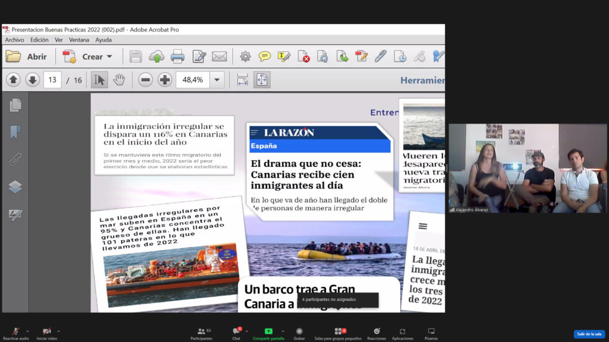Open the Edición menu
This screenshot has height=342, width=609.
pos(39,40)
